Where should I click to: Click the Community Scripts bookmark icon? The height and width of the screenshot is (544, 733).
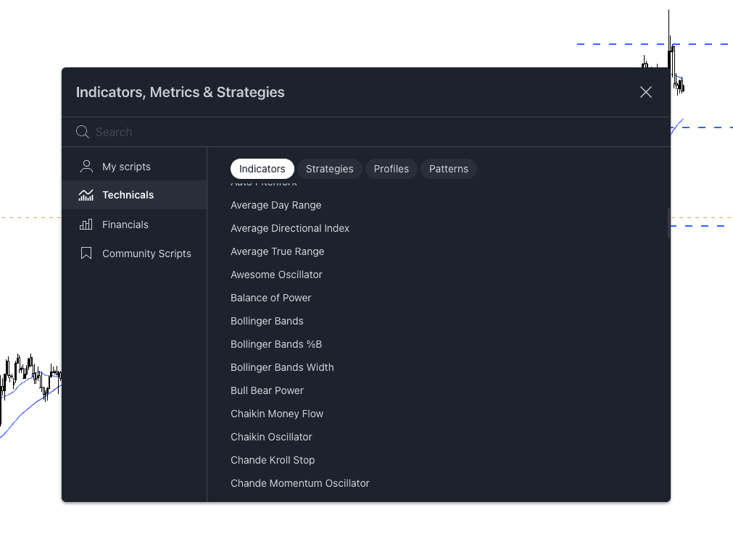[x=86, y=254]
